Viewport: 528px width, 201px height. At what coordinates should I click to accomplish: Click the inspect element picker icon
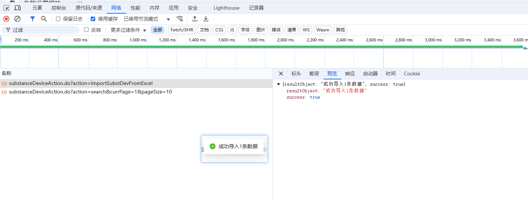6,8
